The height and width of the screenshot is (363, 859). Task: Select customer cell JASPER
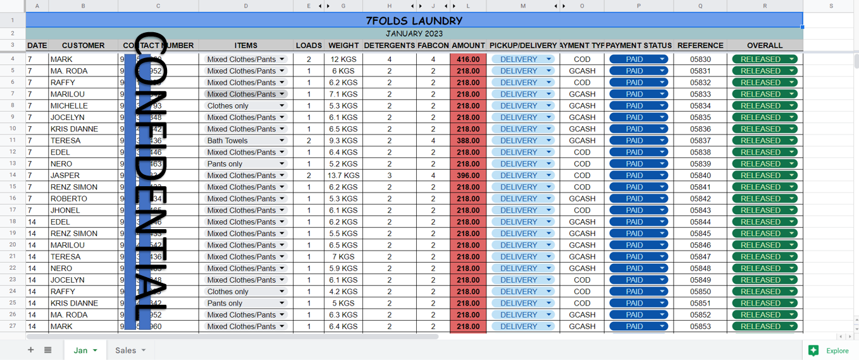tap(83, 176)
